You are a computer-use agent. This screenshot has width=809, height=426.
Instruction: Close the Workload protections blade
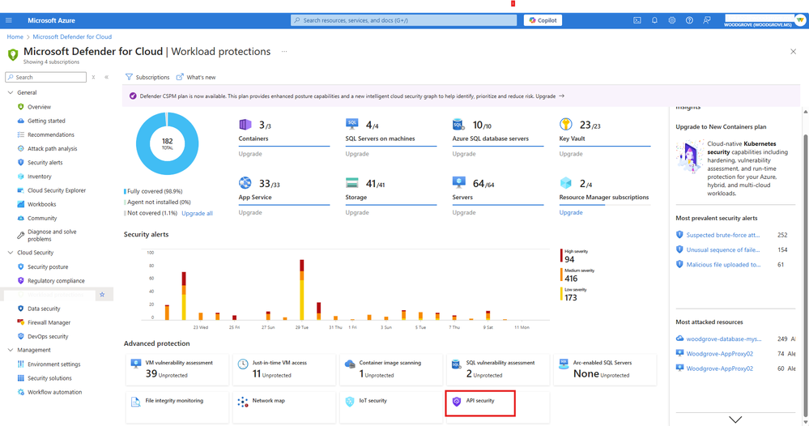[793, 52]
